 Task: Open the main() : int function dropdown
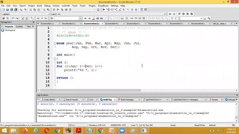pos(164,14)
